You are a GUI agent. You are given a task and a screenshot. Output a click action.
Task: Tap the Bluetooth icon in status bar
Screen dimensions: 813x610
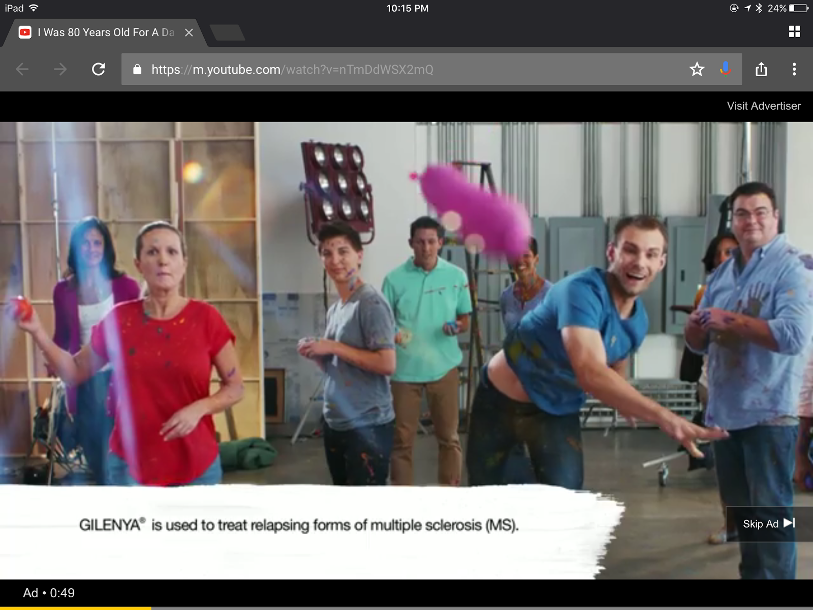759,8
